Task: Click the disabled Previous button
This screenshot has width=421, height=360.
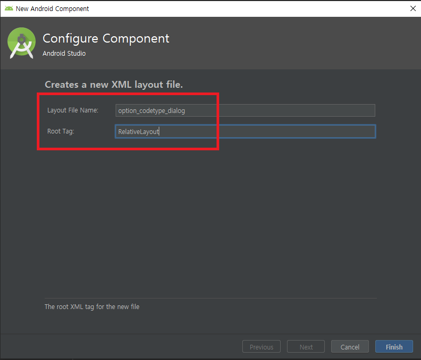Action: point(261,346)
